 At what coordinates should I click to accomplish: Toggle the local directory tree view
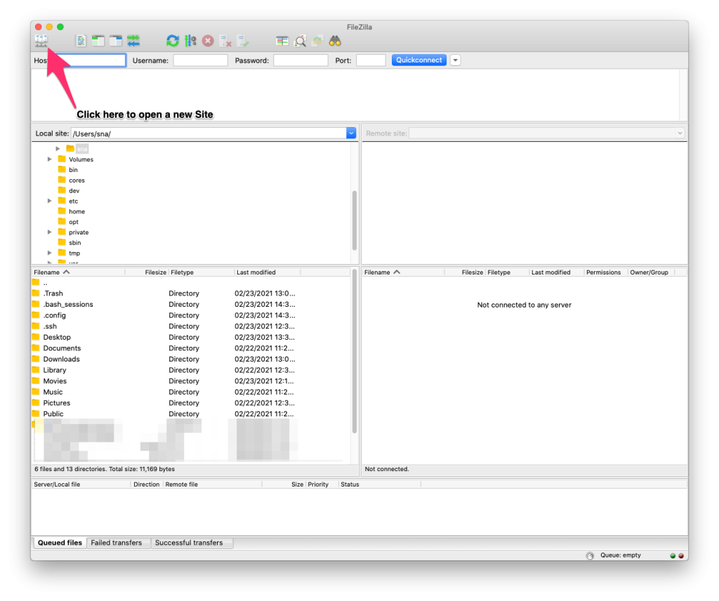(x=98, y=41)
